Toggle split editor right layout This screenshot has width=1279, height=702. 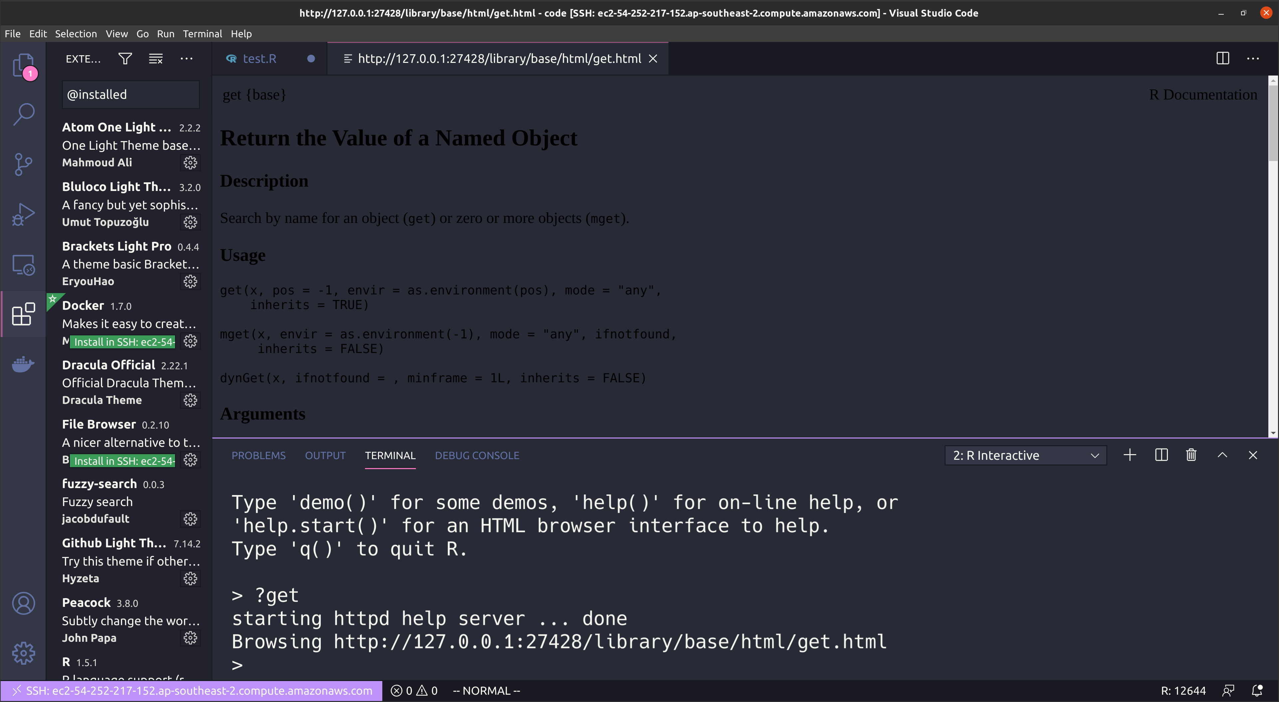pyautogui.click(x=1222, y=59)
